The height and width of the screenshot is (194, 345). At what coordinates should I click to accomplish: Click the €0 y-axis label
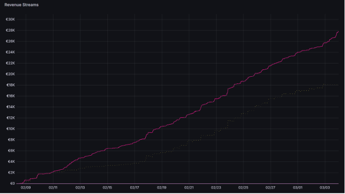(13, 183)
